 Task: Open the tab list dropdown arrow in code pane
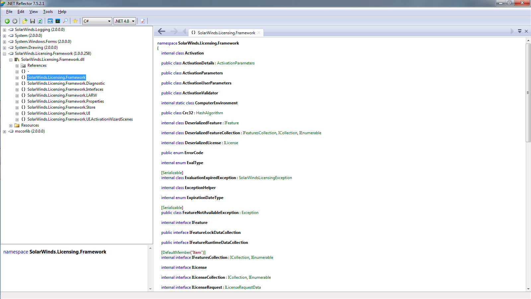coord(520,31)
